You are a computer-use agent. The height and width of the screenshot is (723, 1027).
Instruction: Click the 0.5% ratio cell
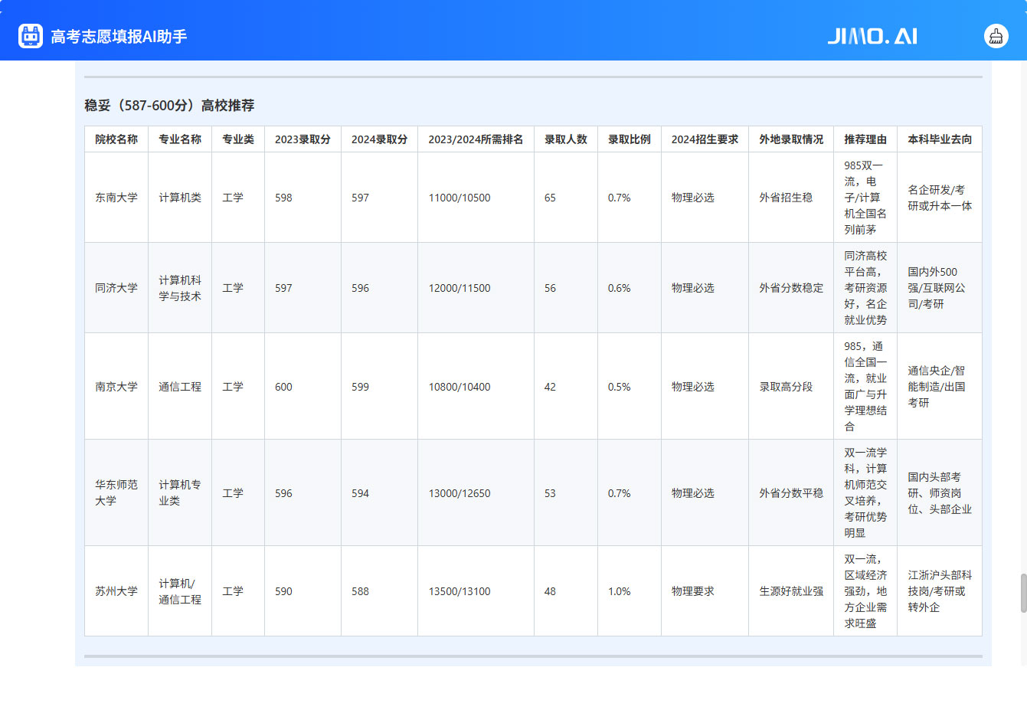coord(630,387)
